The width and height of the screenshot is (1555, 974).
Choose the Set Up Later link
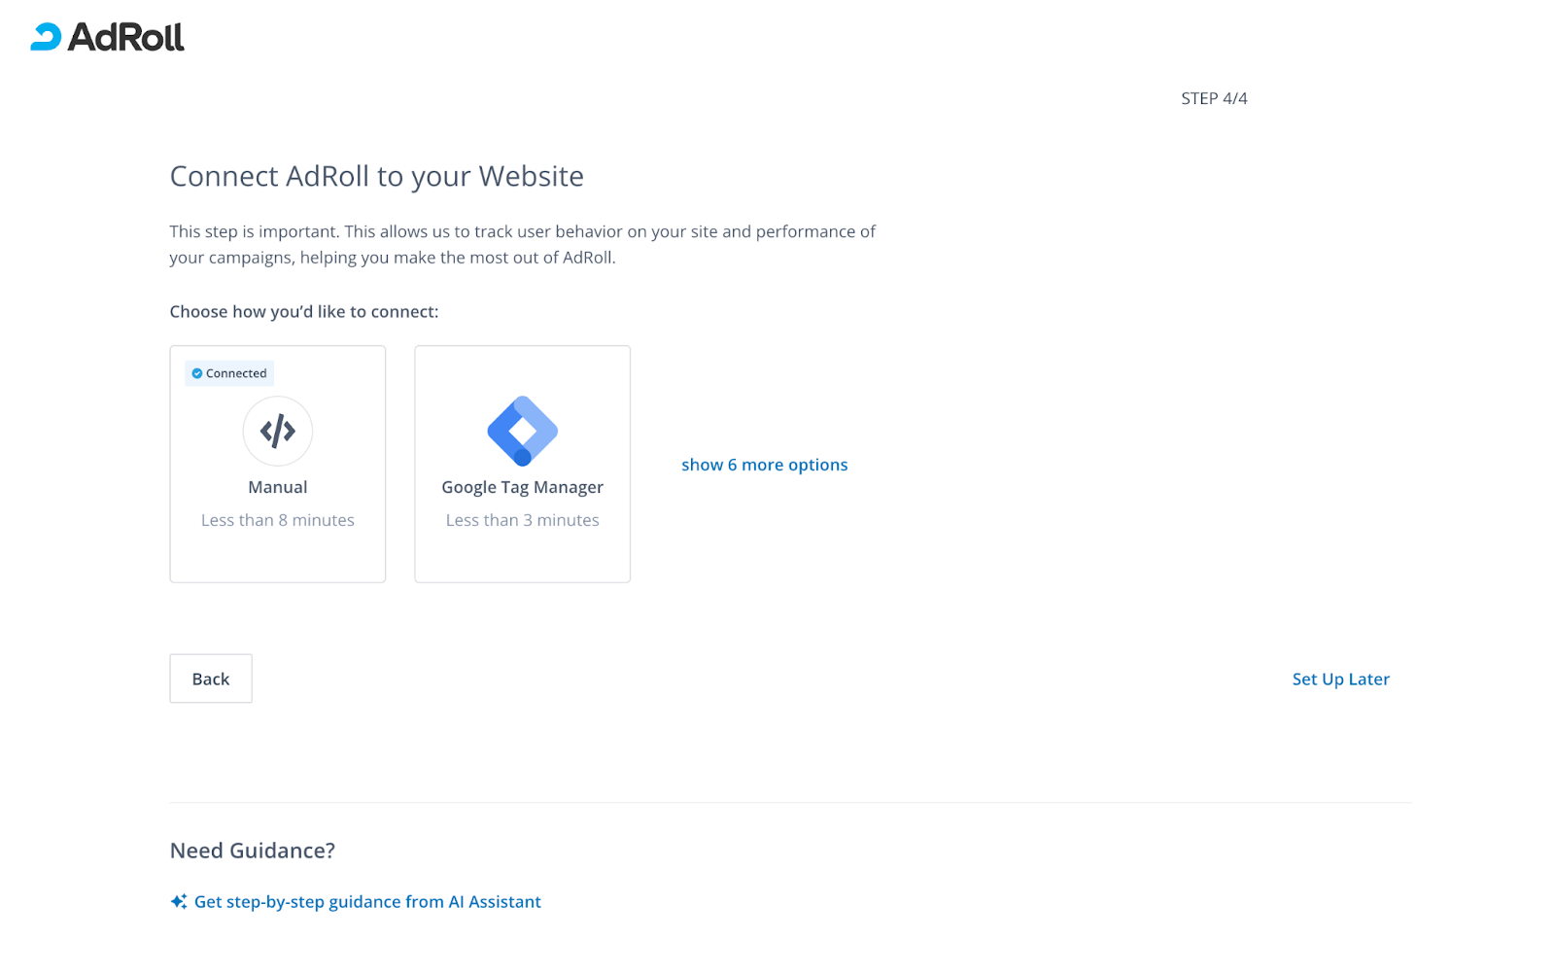pos(1340,679)
